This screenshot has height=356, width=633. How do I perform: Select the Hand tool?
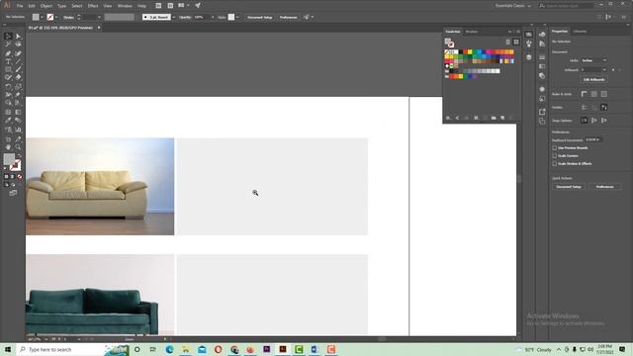(8, 147)
